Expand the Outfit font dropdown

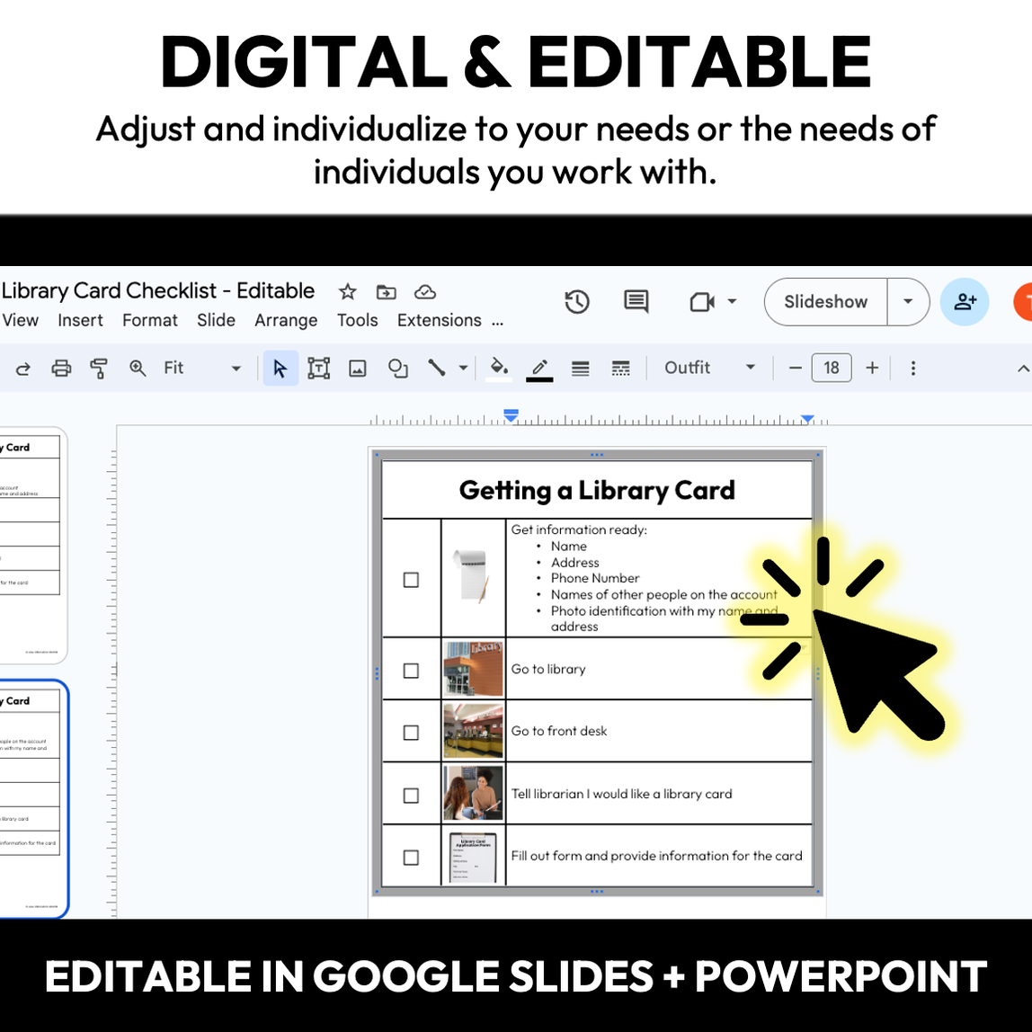(x=752, y=368)
